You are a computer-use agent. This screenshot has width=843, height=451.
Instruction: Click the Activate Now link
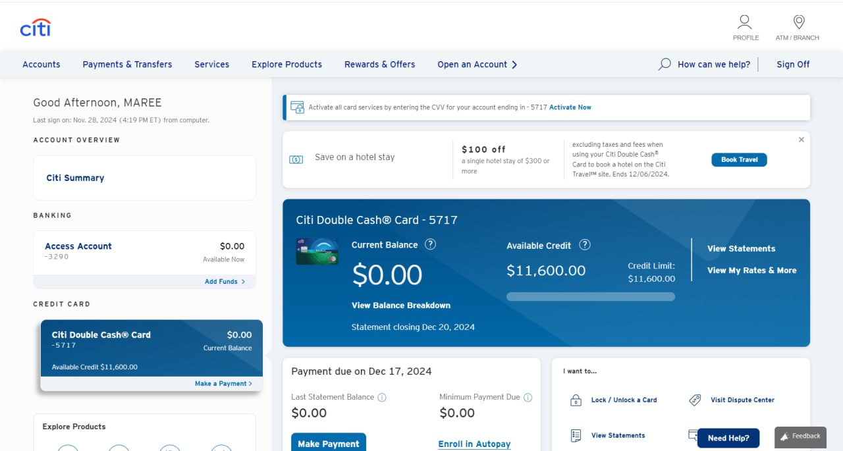pyautogui.click(x=570, y=107)
